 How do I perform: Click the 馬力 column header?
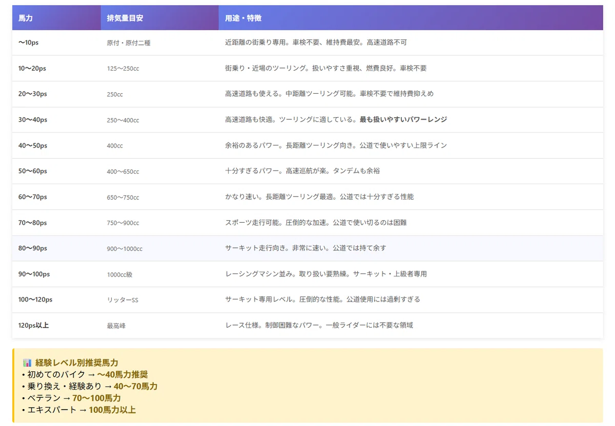(56, 18)
